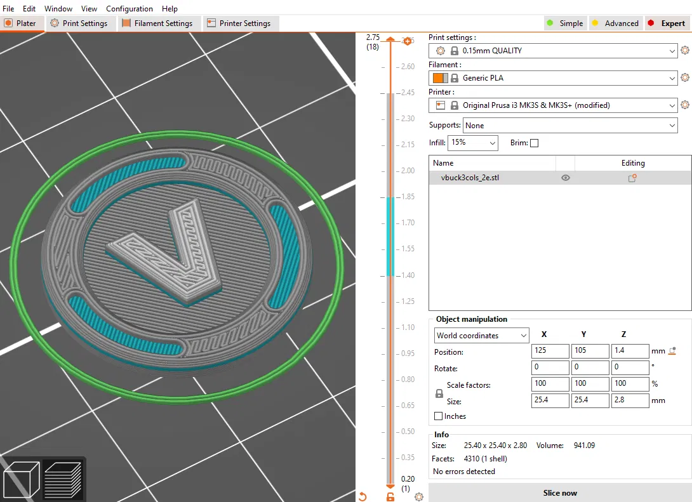
Task: Click the Scale factor Z field
Action: (630, 384)
